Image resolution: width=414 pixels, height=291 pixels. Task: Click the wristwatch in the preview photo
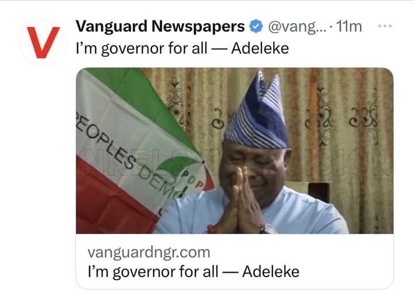[x=267, y=229]
